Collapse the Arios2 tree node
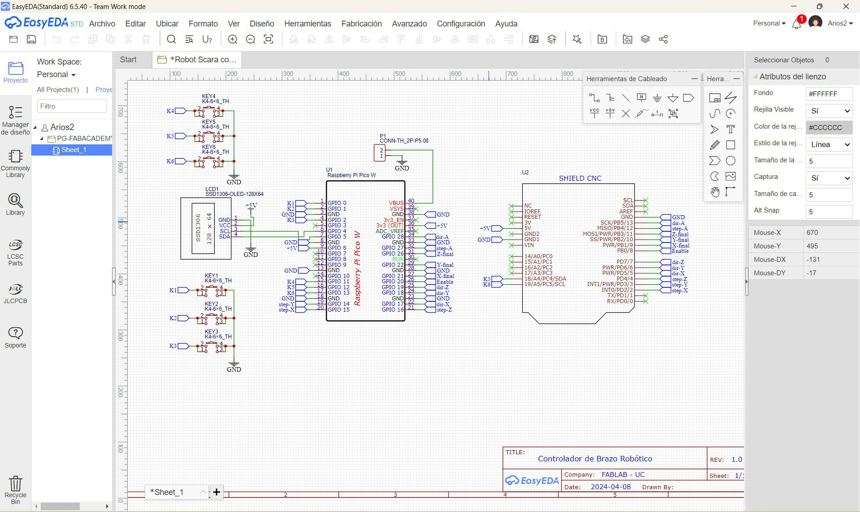The width and height of the screenshot is (860, 512). tap(35, 127)
